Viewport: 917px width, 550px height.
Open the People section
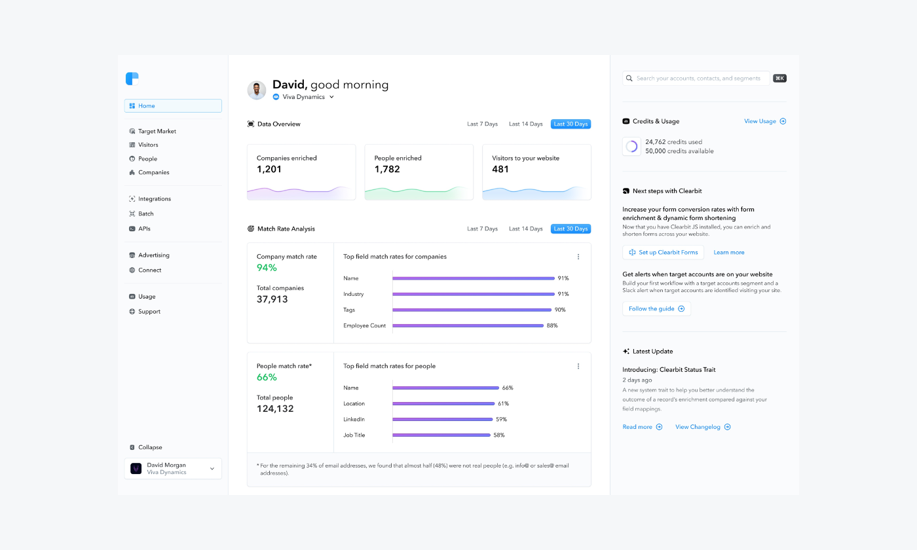point(147,158)
